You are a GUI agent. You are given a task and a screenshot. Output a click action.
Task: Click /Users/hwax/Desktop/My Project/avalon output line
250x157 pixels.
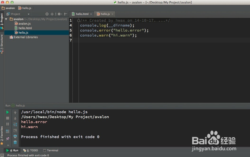[x=65, y=117]
